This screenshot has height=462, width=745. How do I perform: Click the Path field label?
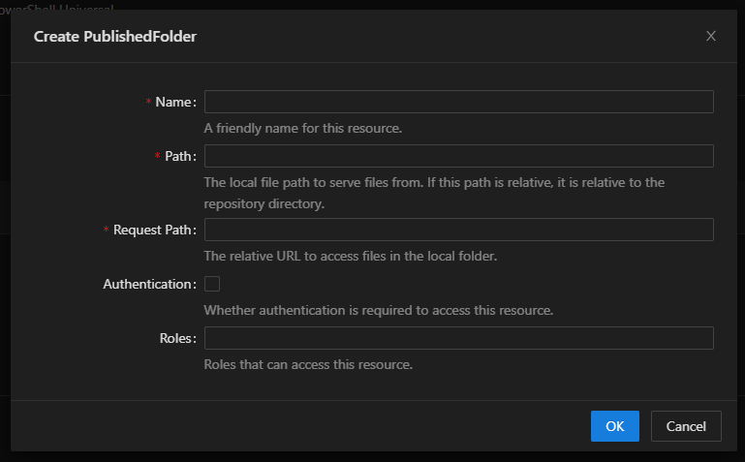coord(179,157)
